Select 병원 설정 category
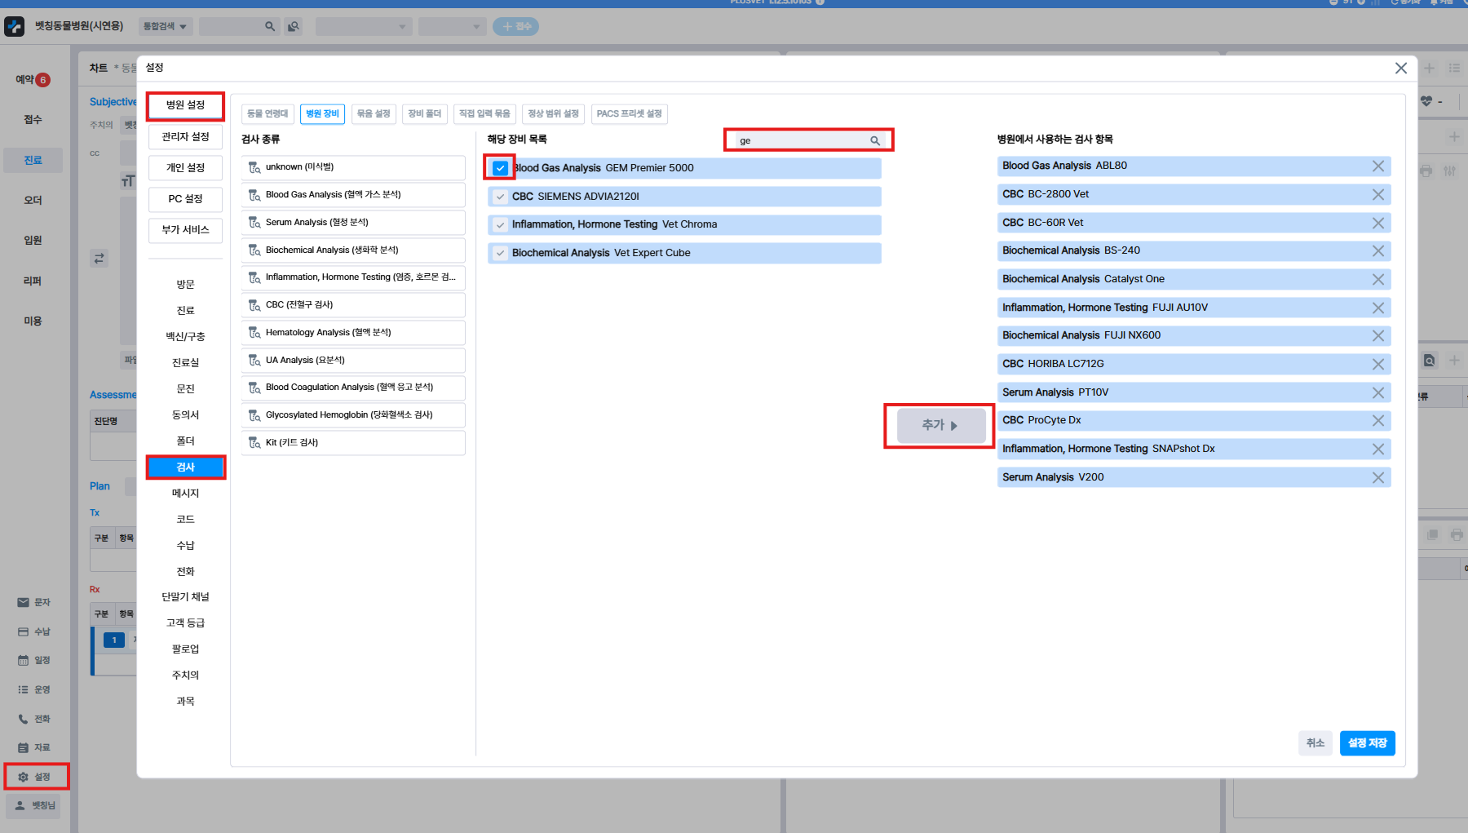Viewport: 1468px width, 833px height. click(185, 105)
